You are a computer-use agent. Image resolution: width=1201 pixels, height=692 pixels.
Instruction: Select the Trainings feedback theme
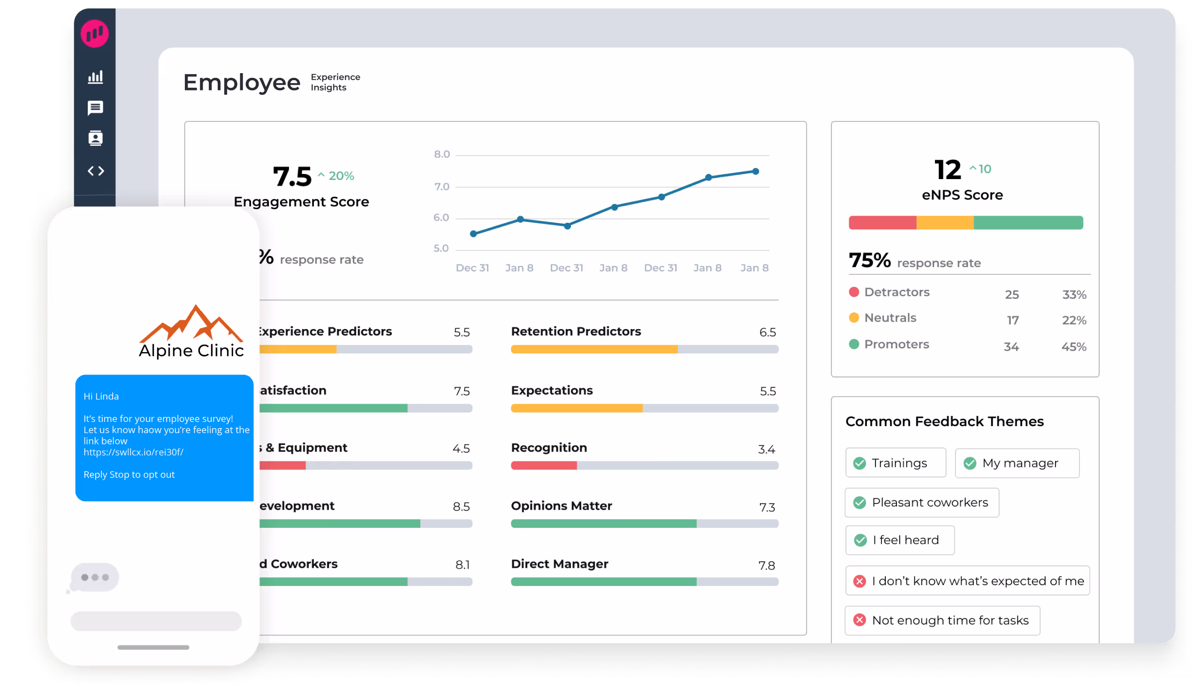pyautogui.click(x=896, y=463)
